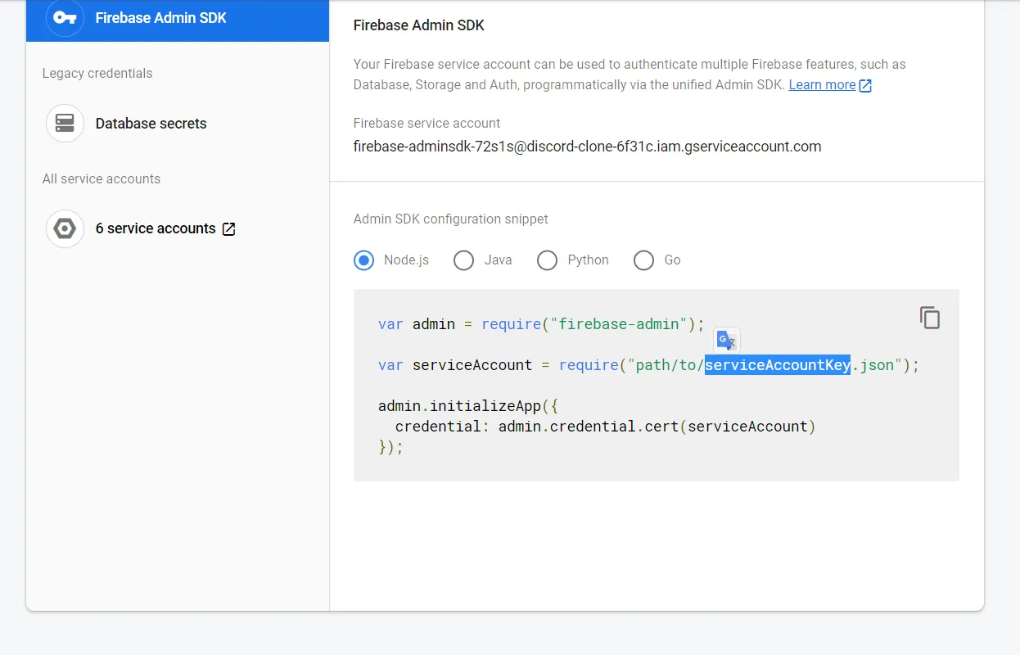1020x655 pixels.
Task: Click the admin.initializeApp code line
Action: pos(468,406)
